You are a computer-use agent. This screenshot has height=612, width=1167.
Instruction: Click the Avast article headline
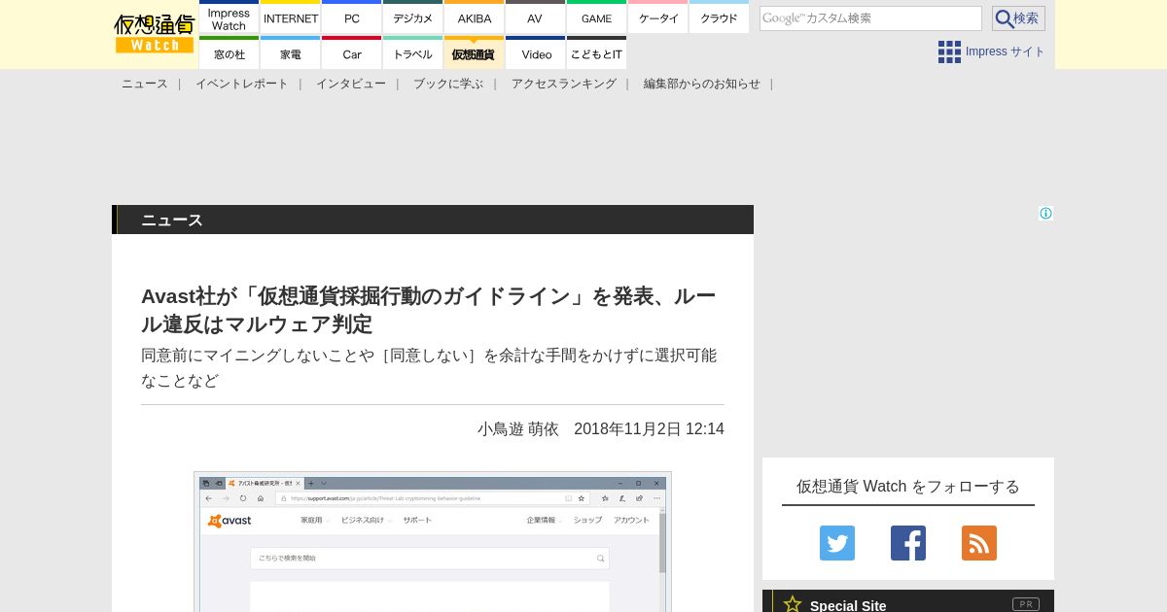(428, 310)
